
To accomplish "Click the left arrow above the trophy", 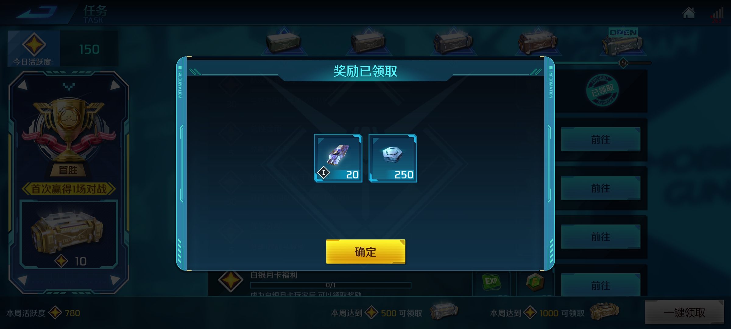I will (x=23, y=85).
